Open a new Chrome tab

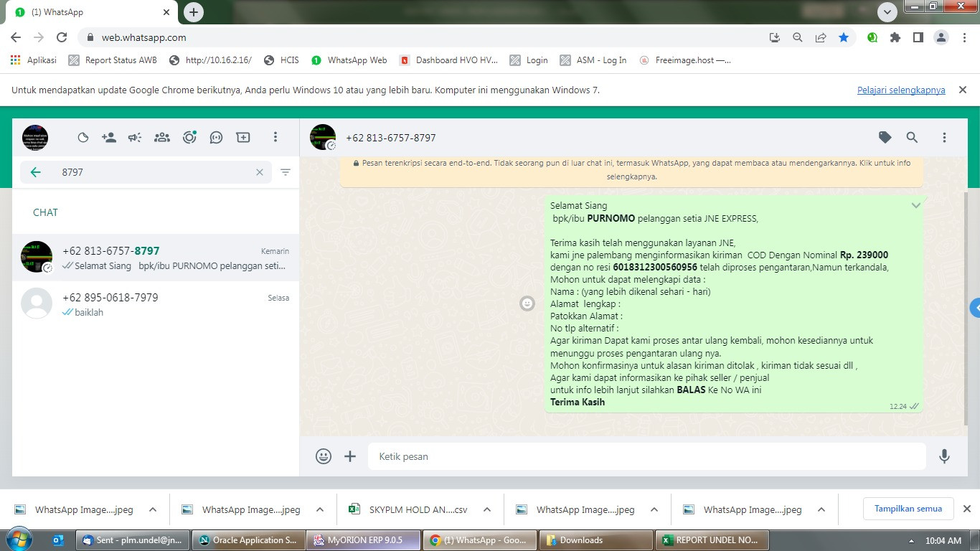194,12
